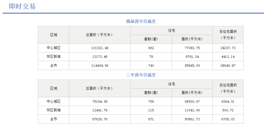Viewport: 264px width, 129px height.
Task: Click 全市 row label in 商品房 table
Action: pyautogui.click(x=54, y=66)
